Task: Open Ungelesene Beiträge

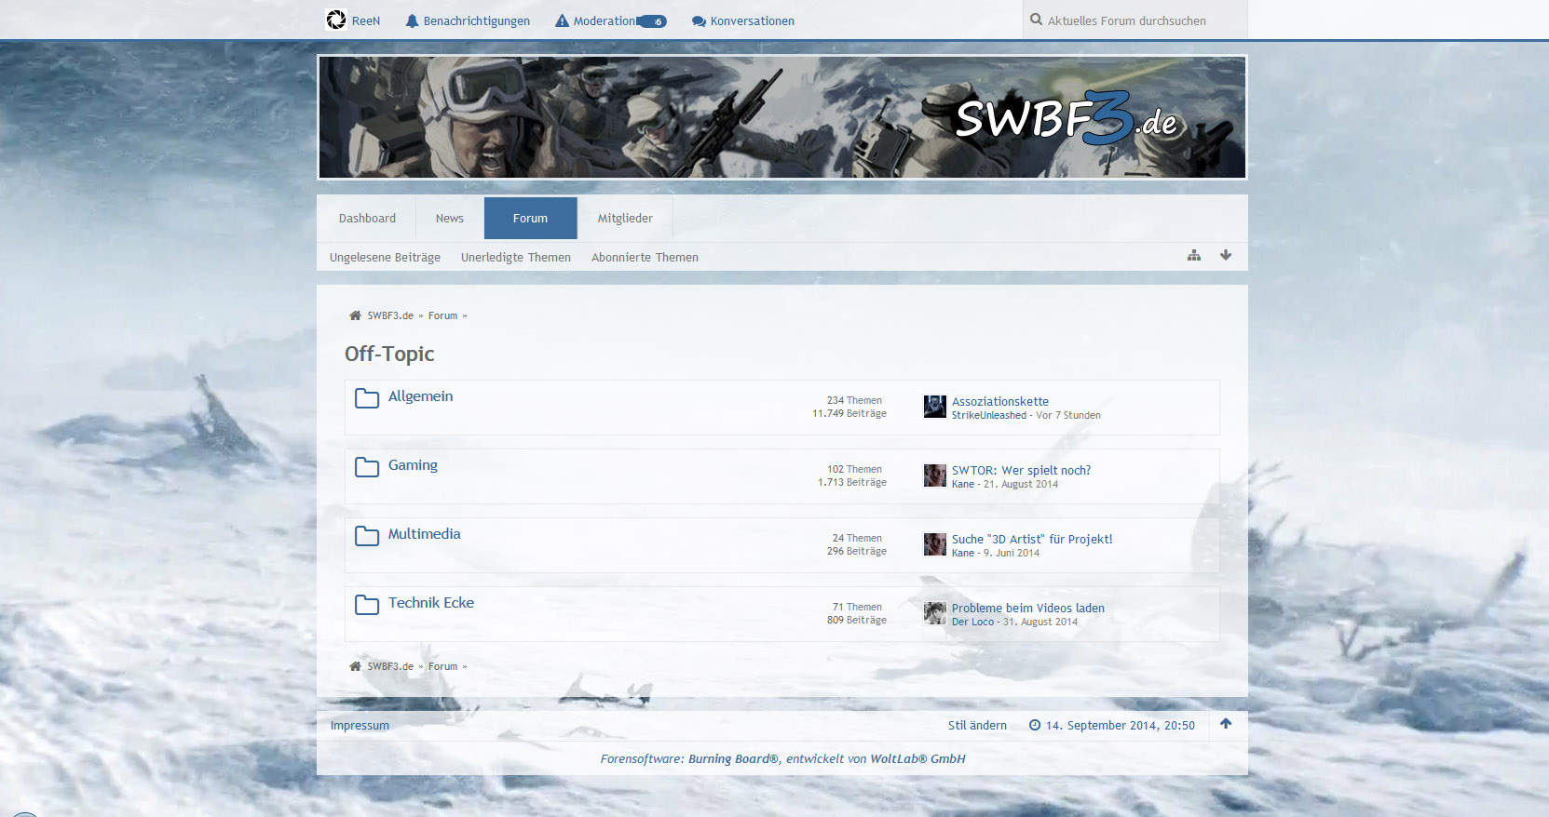Action: pyautogui.click(x=385, y=258)
